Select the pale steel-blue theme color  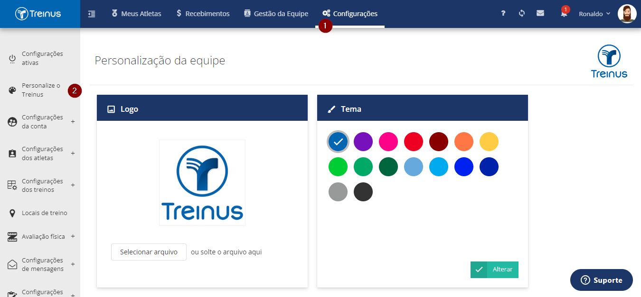coord(414,167)
